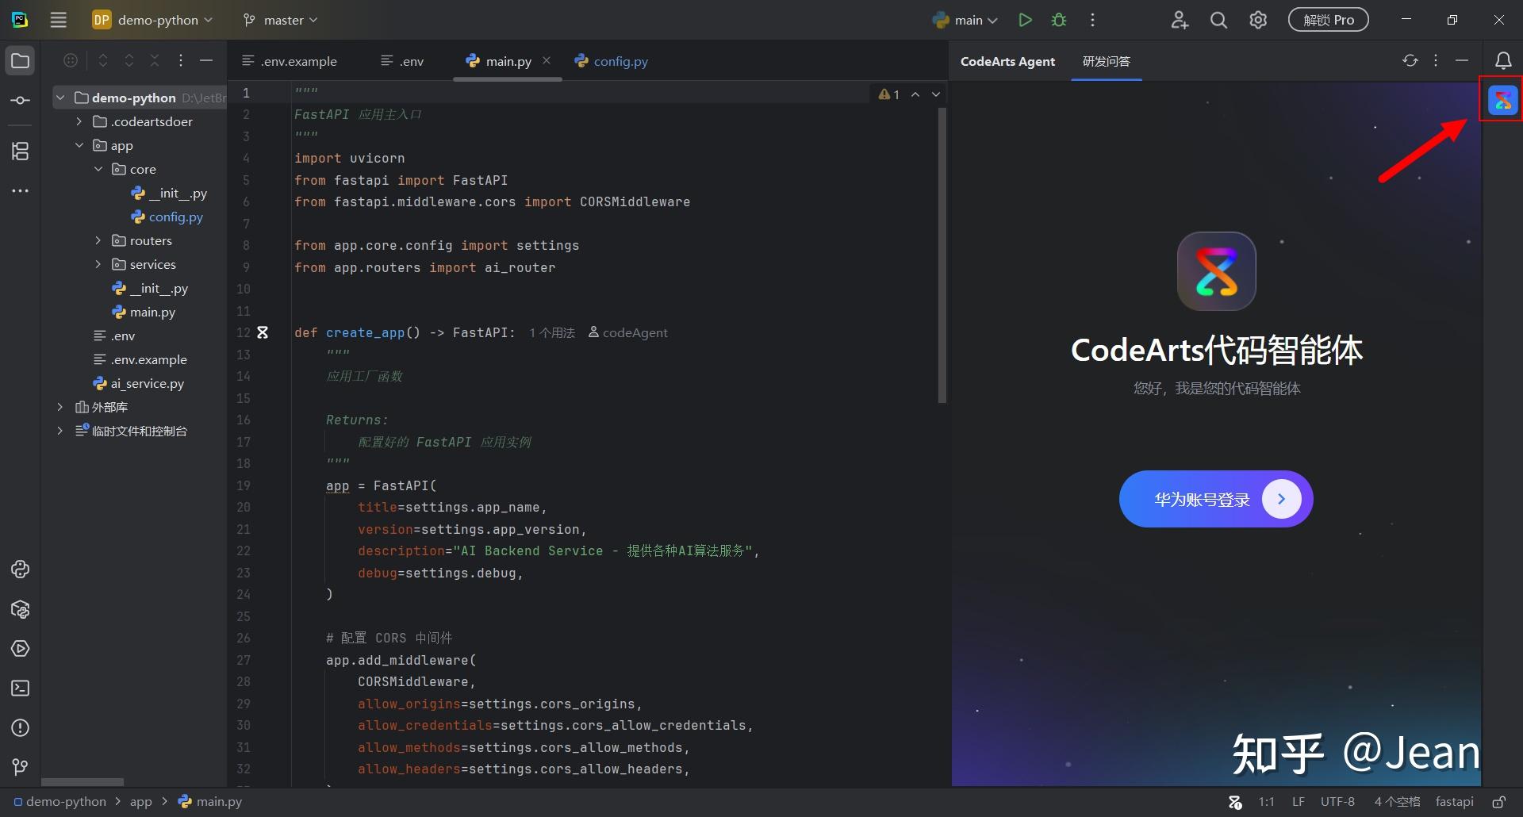The height and width of the screenshot is (817, 1523).
Task: Open the Terminal tool window
Action: pyautogui.click(x=20, y=689)
